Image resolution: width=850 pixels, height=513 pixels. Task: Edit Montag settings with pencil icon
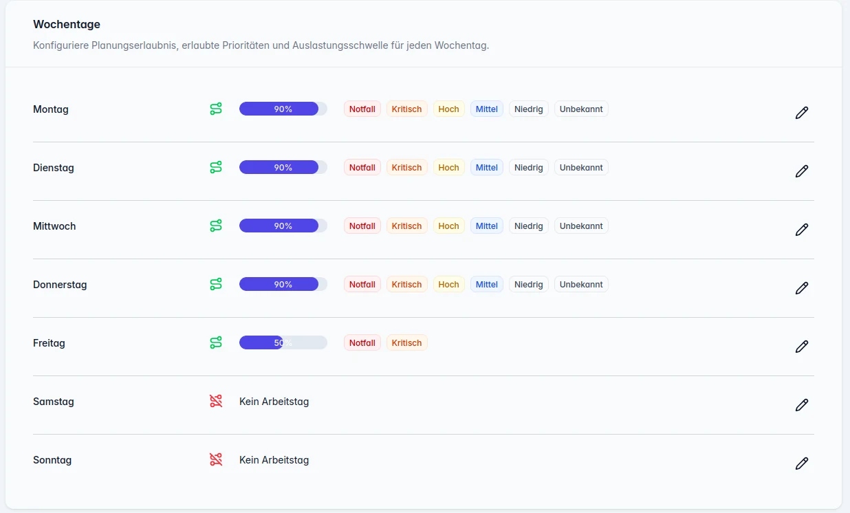(801, 113)
